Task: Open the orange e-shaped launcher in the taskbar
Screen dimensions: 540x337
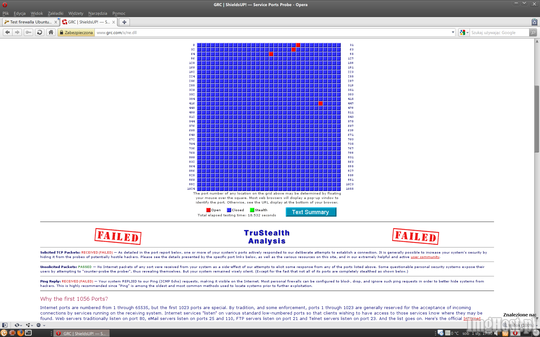Action: pyautogui.click(x=4, y=333)
